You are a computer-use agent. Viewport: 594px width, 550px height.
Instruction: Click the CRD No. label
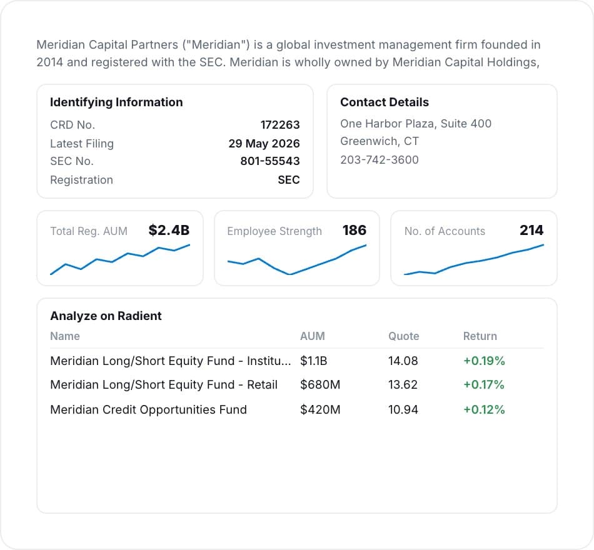[x=73, y=124]
